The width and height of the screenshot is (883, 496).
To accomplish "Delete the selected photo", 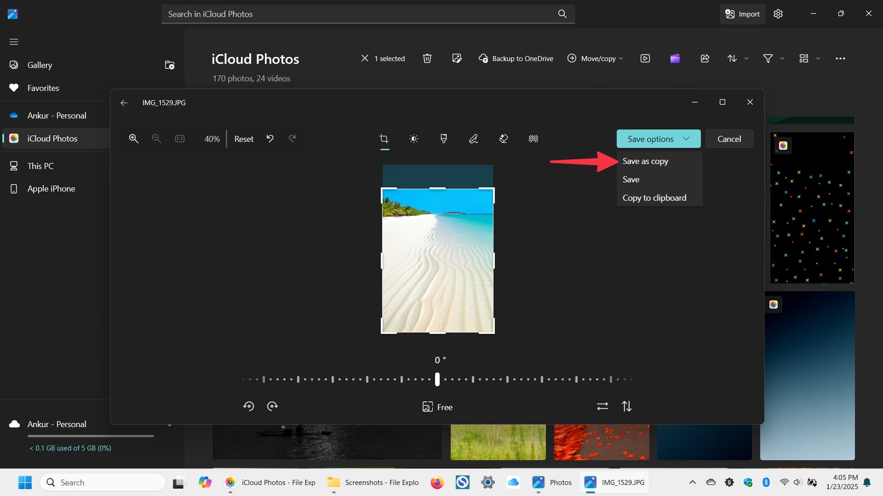I will click(x=427, y=58).
